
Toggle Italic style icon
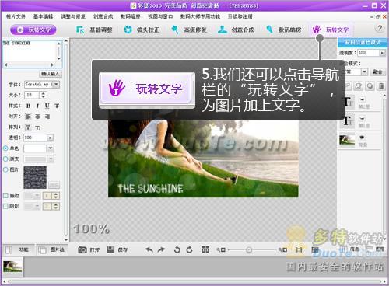pos(37,106)
